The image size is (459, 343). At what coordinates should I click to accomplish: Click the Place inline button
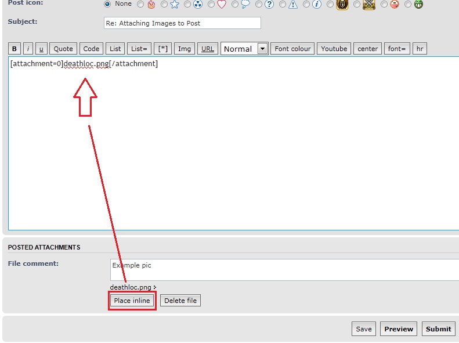(x=132, y=301)
